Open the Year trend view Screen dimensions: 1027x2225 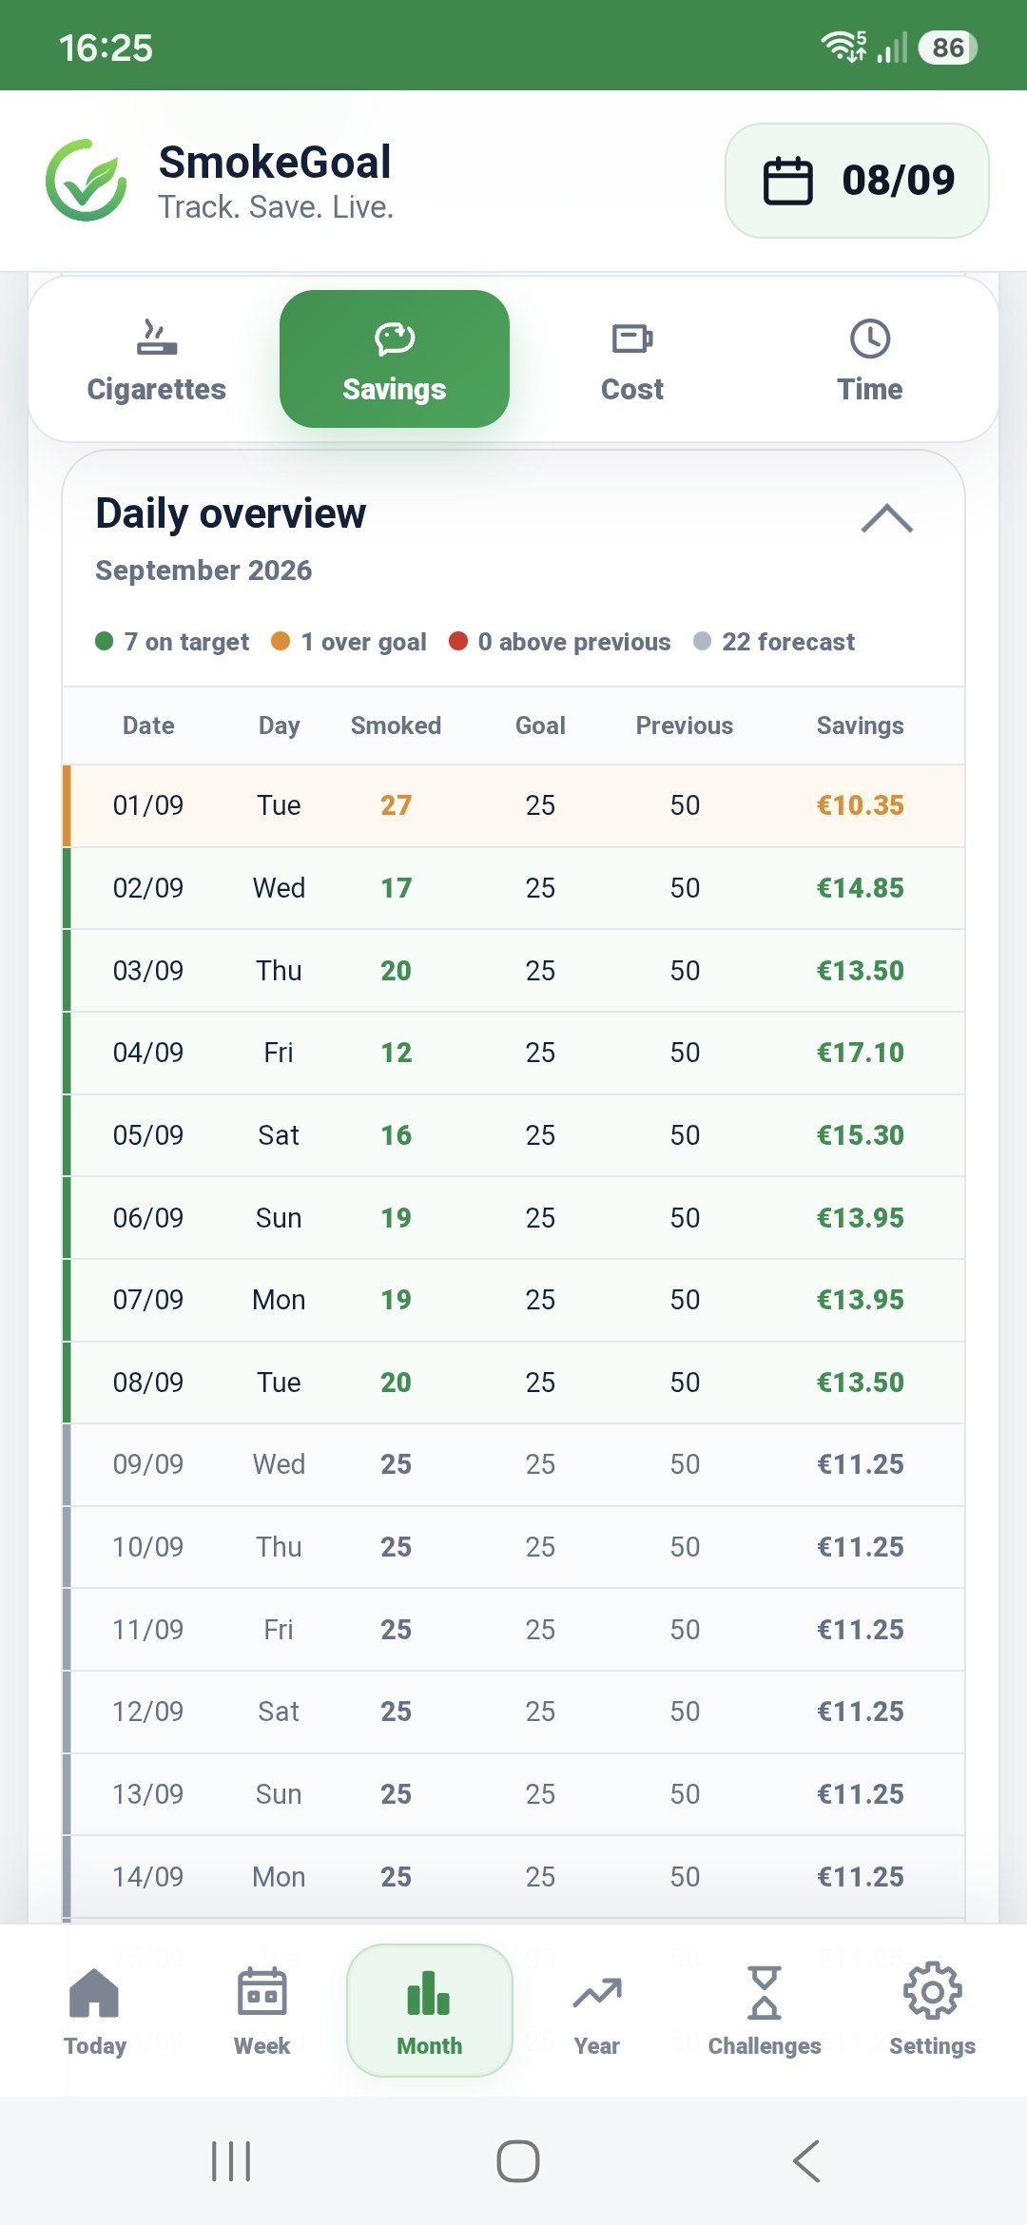tap(597, 2010)
